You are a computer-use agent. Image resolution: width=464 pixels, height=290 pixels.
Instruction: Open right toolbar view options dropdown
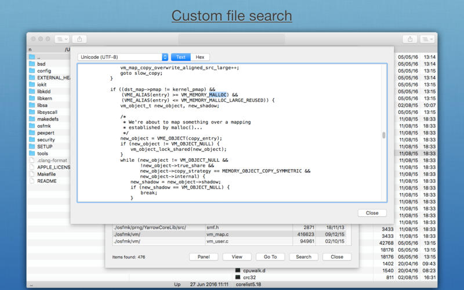[427, 39]
